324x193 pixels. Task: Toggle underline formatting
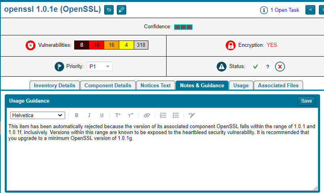point(102,115)
